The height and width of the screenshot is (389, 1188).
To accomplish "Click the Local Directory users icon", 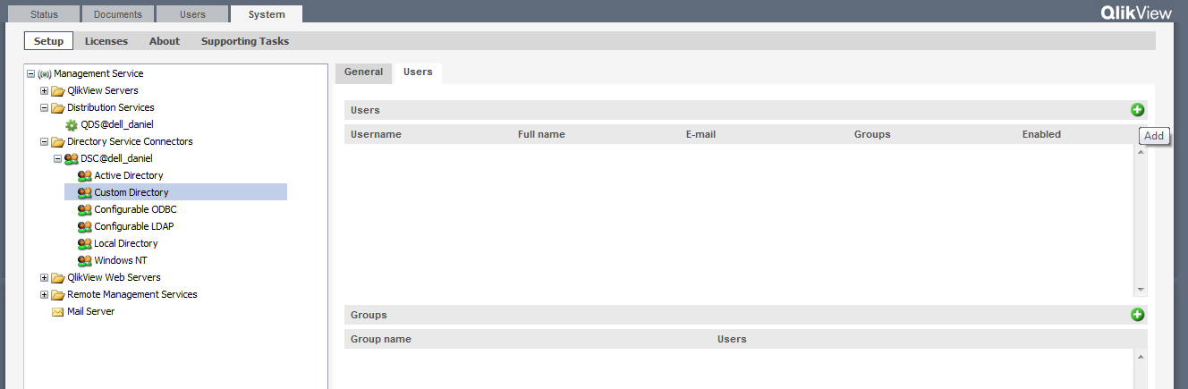I will 85,243.
